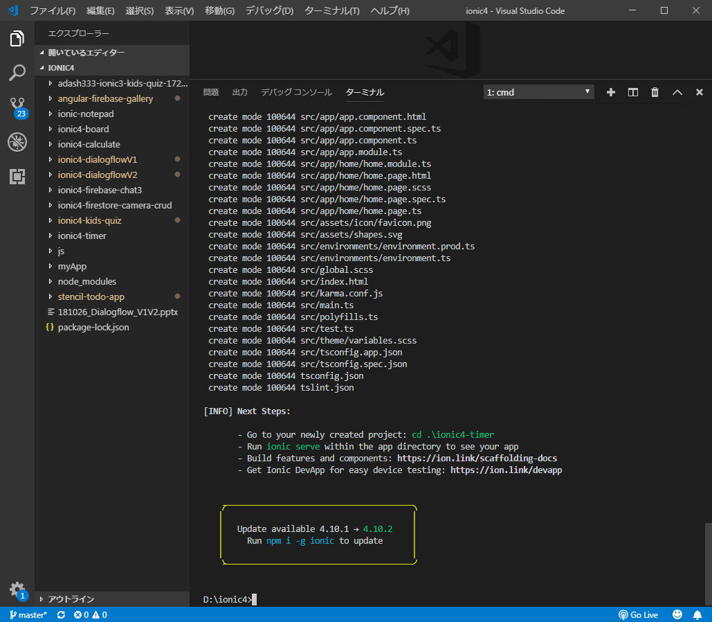Click 'cd .\ionic4-timer' text in terminal
Screen dimensions: 712x622
pos(453,435)
